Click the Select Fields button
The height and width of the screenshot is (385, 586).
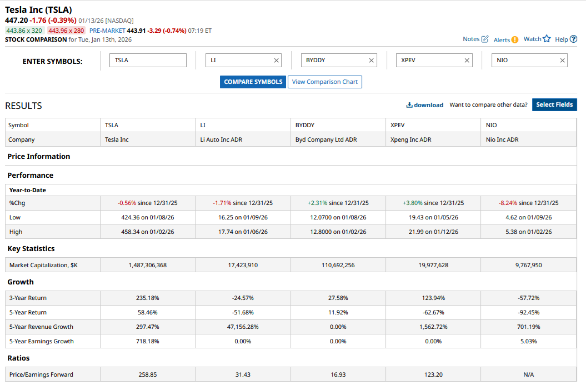[x=554, y=104]
